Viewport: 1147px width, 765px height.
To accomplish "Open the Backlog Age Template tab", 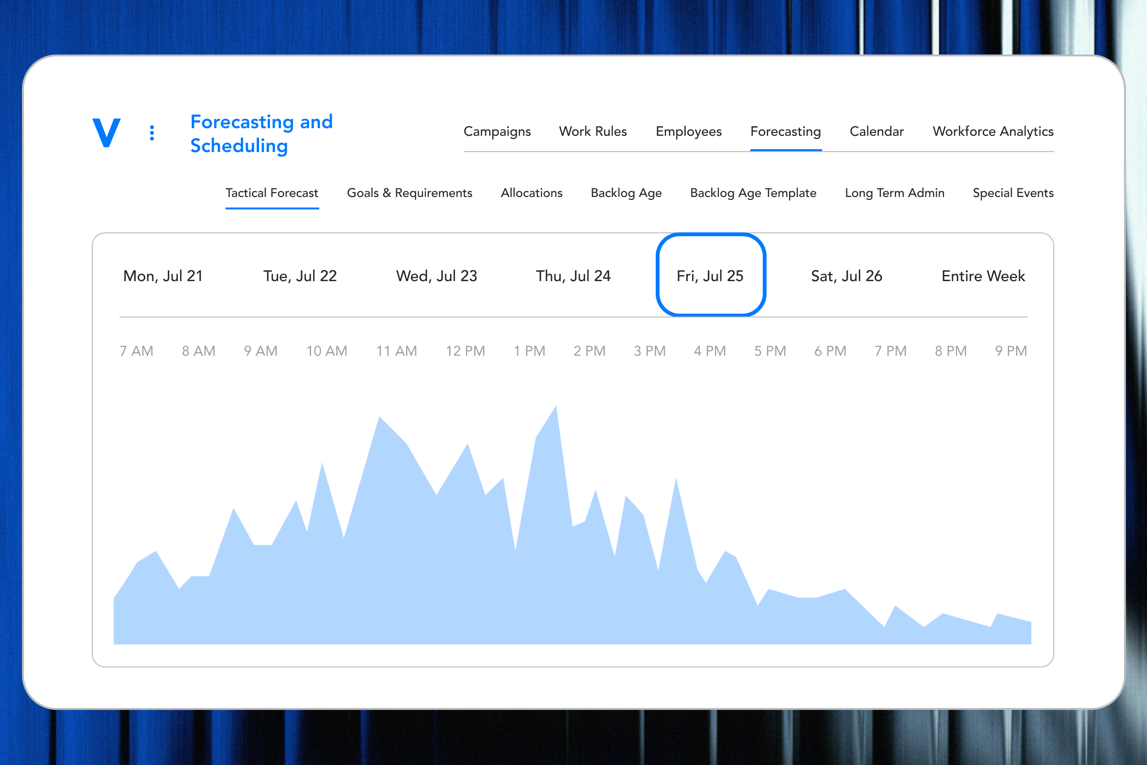I will tap(752, 193).
